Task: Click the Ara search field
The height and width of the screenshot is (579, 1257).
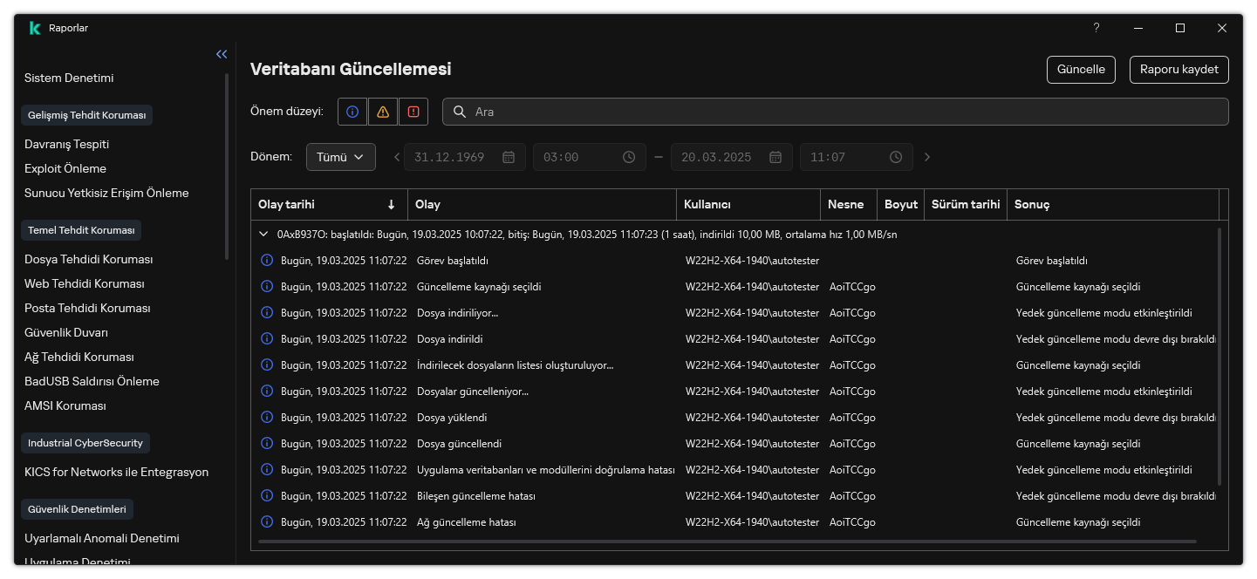Action: (835, 112)
